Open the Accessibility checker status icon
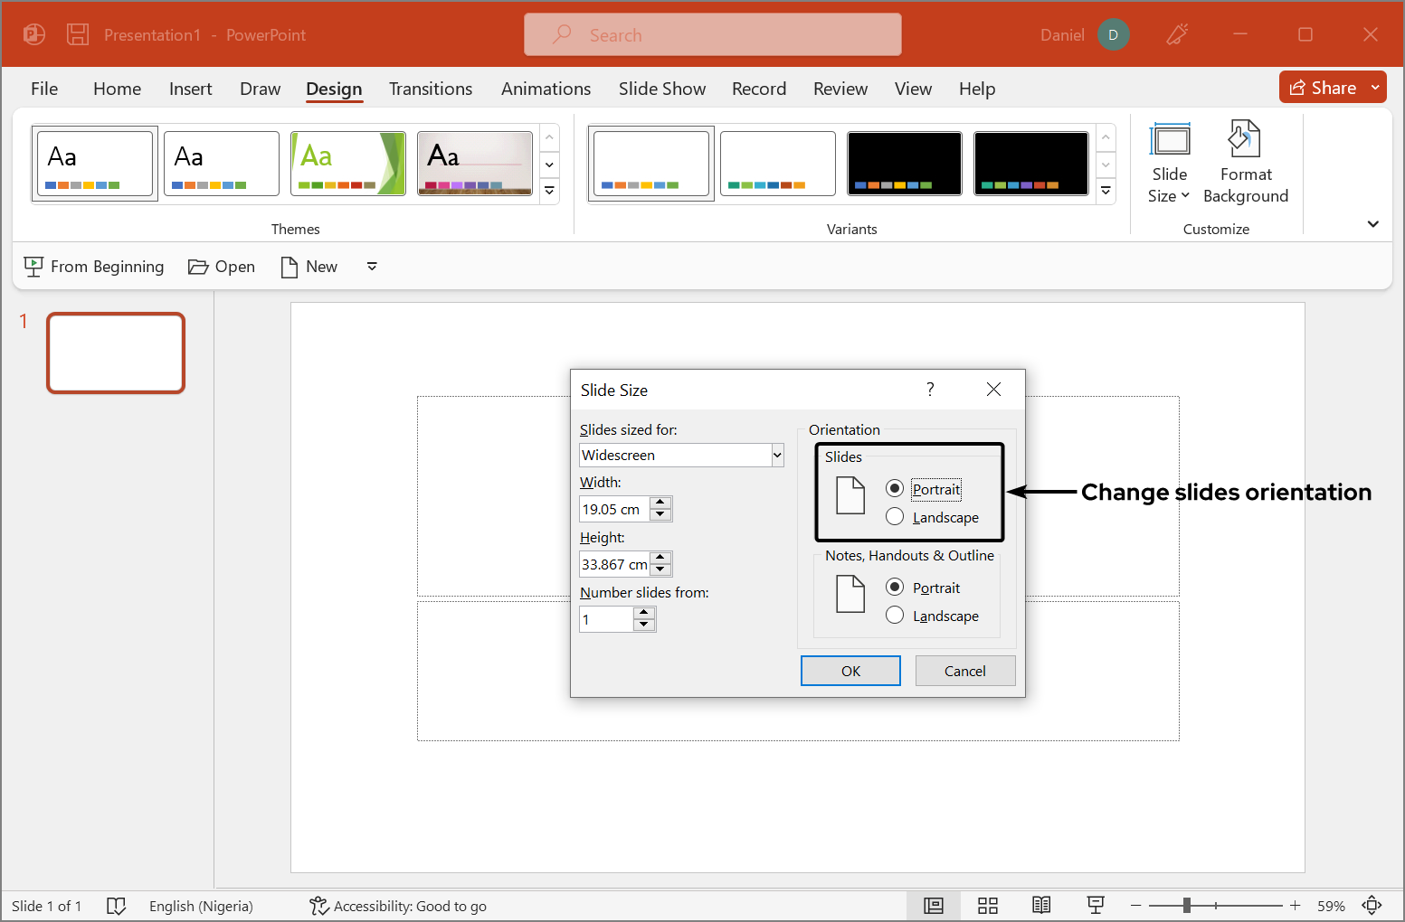This screenshot has width=1405, height=922. 318,906
